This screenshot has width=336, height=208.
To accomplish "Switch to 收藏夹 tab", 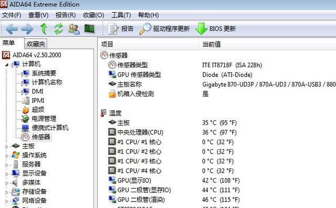I will point(36,44).
